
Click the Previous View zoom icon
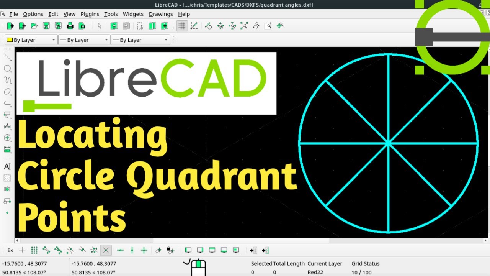point(256,26)
